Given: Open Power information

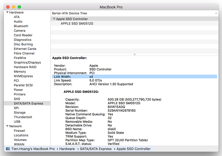Looking at the screenshot, I should [x=18, y=90].
